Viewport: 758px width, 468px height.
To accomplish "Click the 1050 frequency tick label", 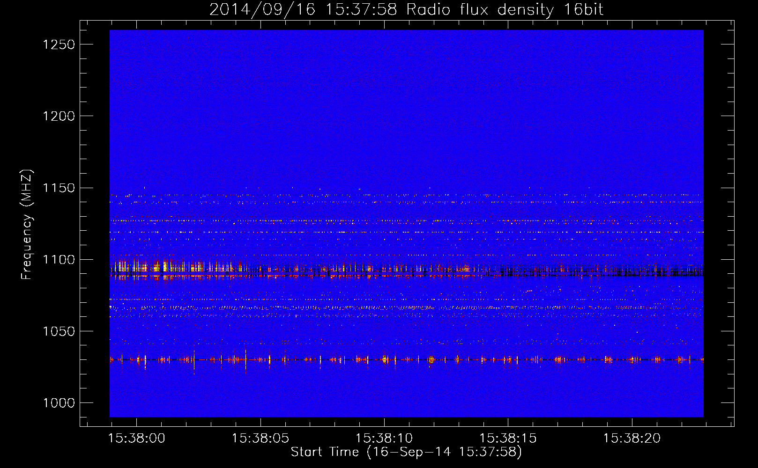I will pos(59,331).
